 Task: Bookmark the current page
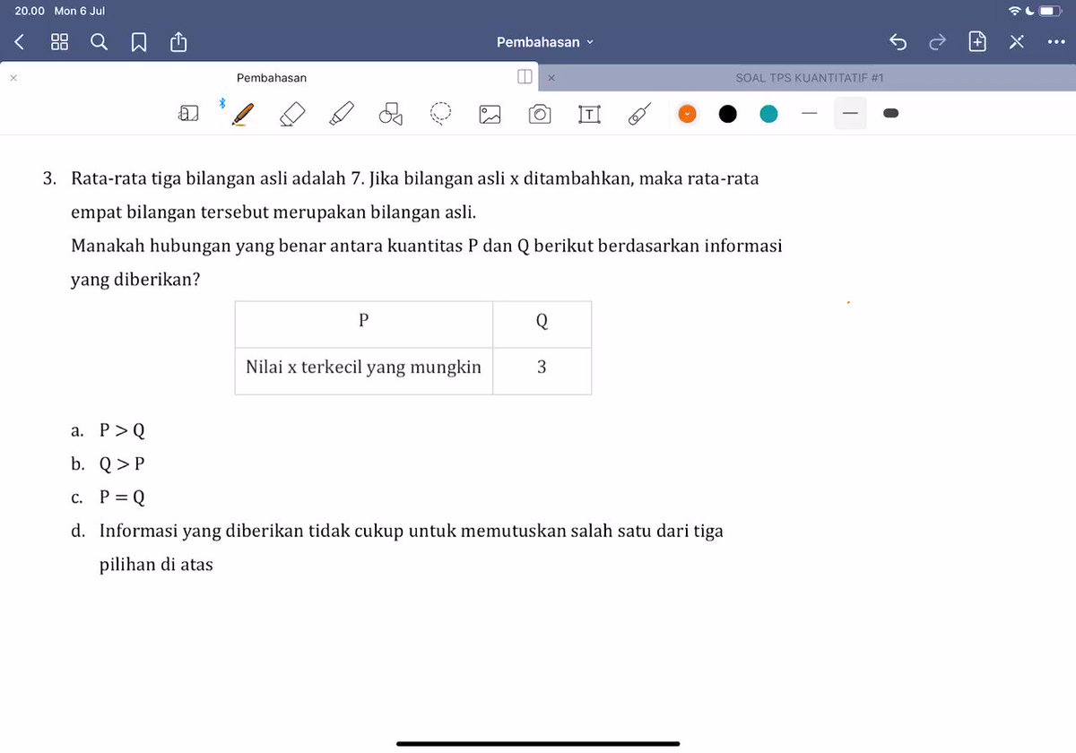click(x=139, y=42)
